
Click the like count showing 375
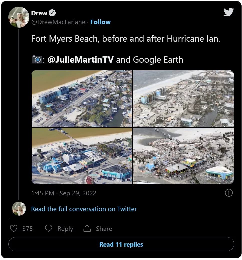28,228
